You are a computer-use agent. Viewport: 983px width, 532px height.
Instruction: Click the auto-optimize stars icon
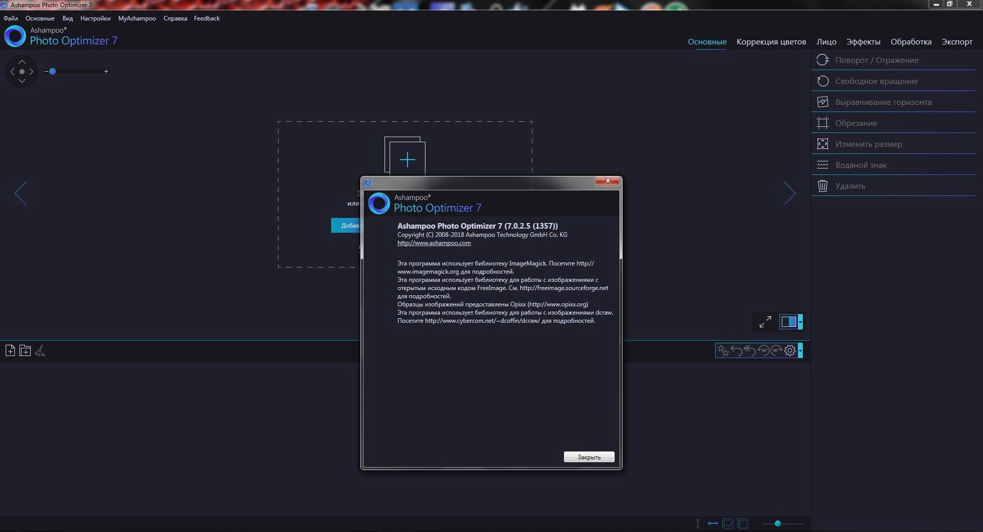(723, 350)
